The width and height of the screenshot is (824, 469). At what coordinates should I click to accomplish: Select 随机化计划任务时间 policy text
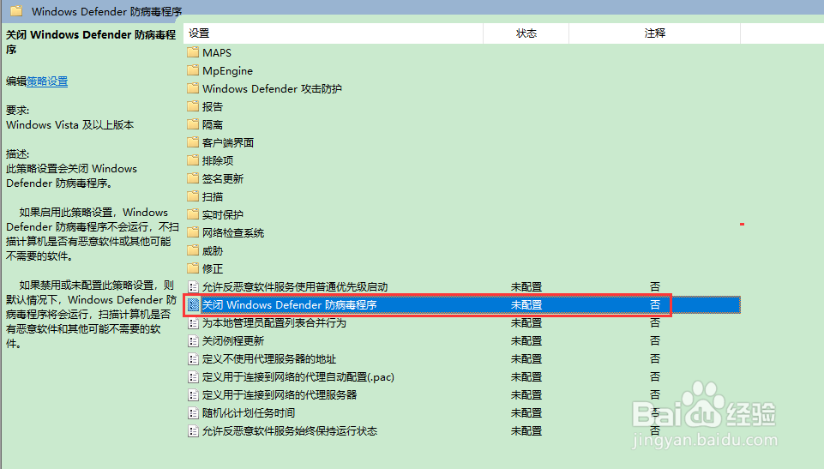pyautogui.click(x=249, y=412)
